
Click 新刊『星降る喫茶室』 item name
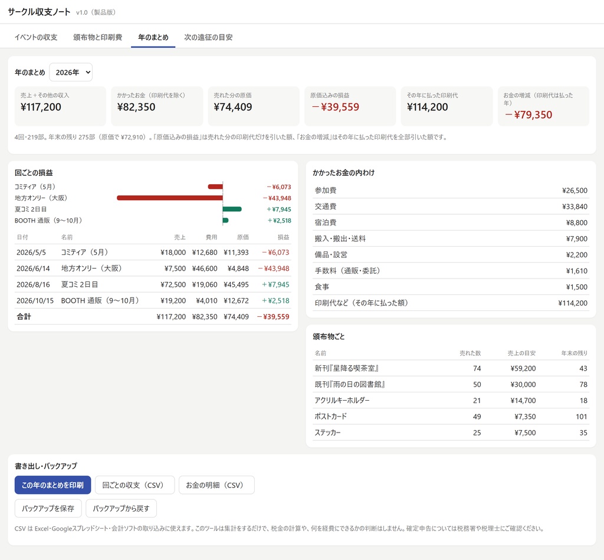(x=347, y=368)
